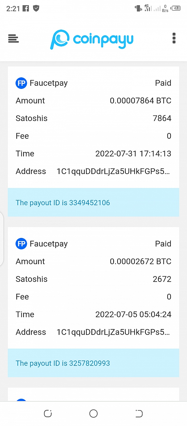
Task: Open the coinpayu hamburger menu
Action: (x=13, y=38)
